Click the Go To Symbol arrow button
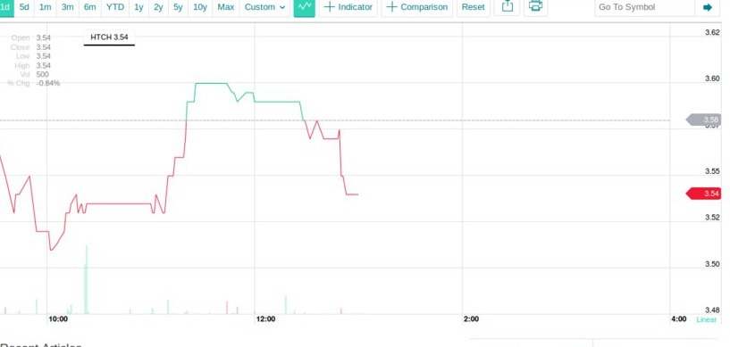 point(707,7)
